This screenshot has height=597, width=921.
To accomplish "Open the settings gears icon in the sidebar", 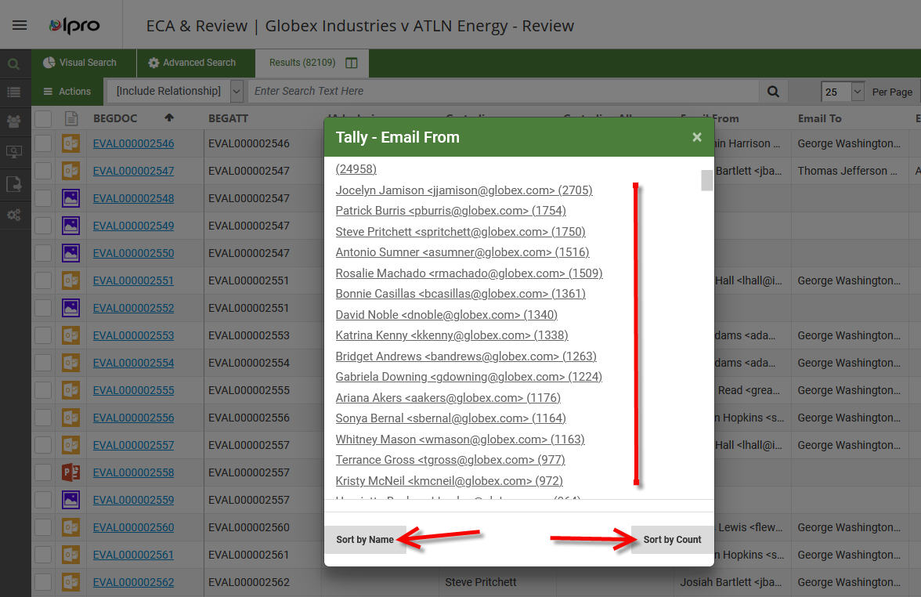I will tap(13, 215).
